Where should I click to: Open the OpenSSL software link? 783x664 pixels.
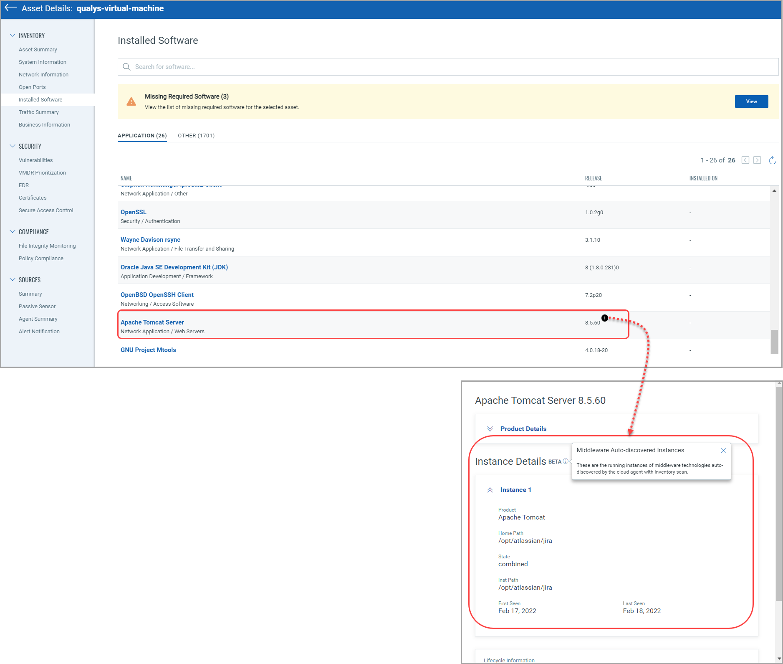(x=134, y=212)
